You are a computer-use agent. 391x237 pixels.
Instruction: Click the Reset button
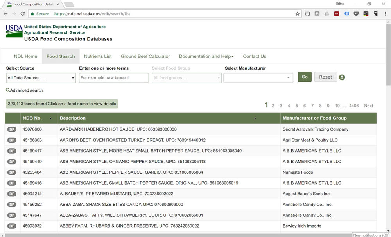click(x=325, y=77)
